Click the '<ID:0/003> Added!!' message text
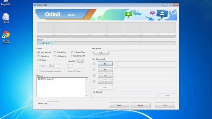 coord(45,79)
